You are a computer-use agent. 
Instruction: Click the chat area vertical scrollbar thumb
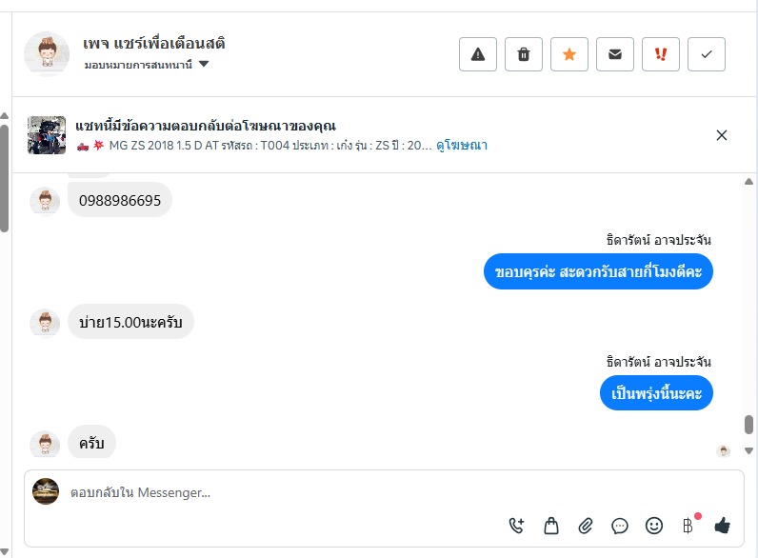point(749,424)
